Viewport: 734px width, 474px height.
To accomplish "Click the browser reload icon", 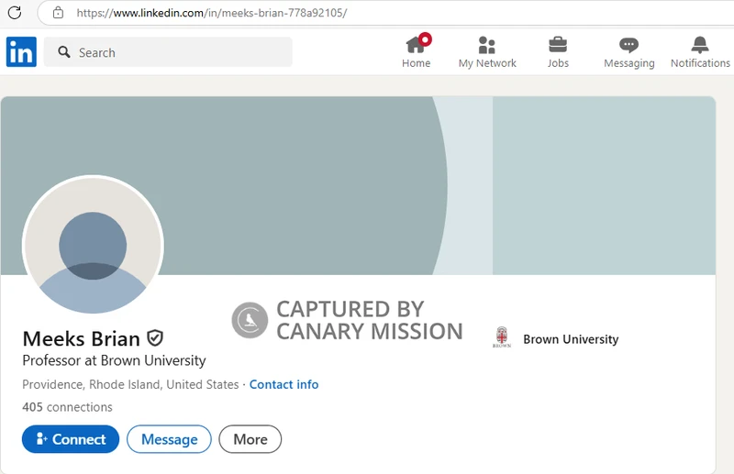I will click(x=15, y=13).
